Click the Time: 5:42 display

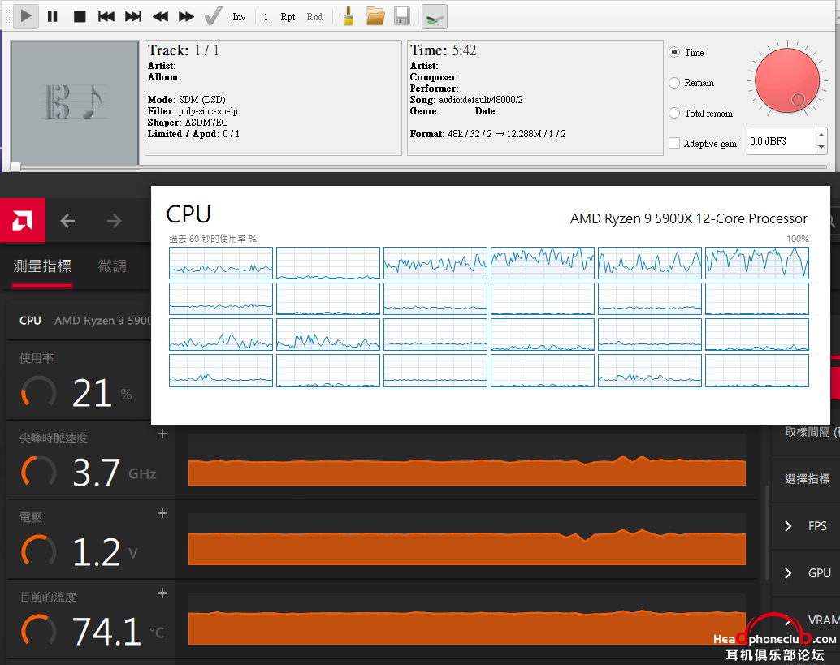click(x=443, y=50)
